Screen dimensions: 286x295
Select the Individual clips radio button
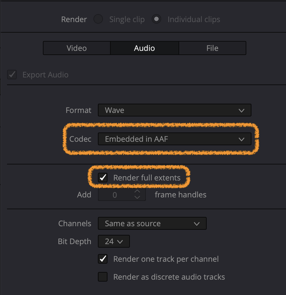(156, 19)
